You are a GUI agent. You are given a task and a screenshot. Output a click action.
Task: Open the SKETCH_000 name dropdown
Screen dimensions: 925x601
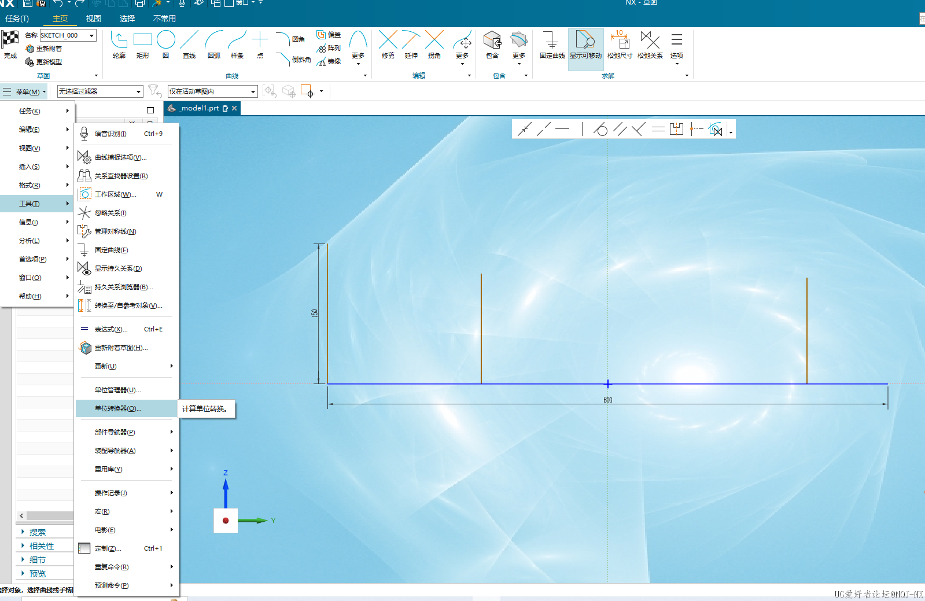tap(92, 35)
